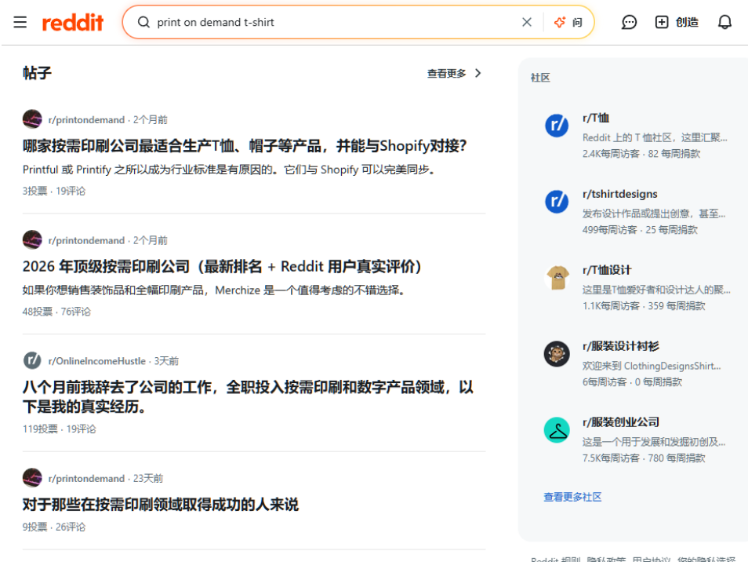Open the AI 问 ask button
Viewport: 748px width, 562px height.
click(x=568, y=22)
